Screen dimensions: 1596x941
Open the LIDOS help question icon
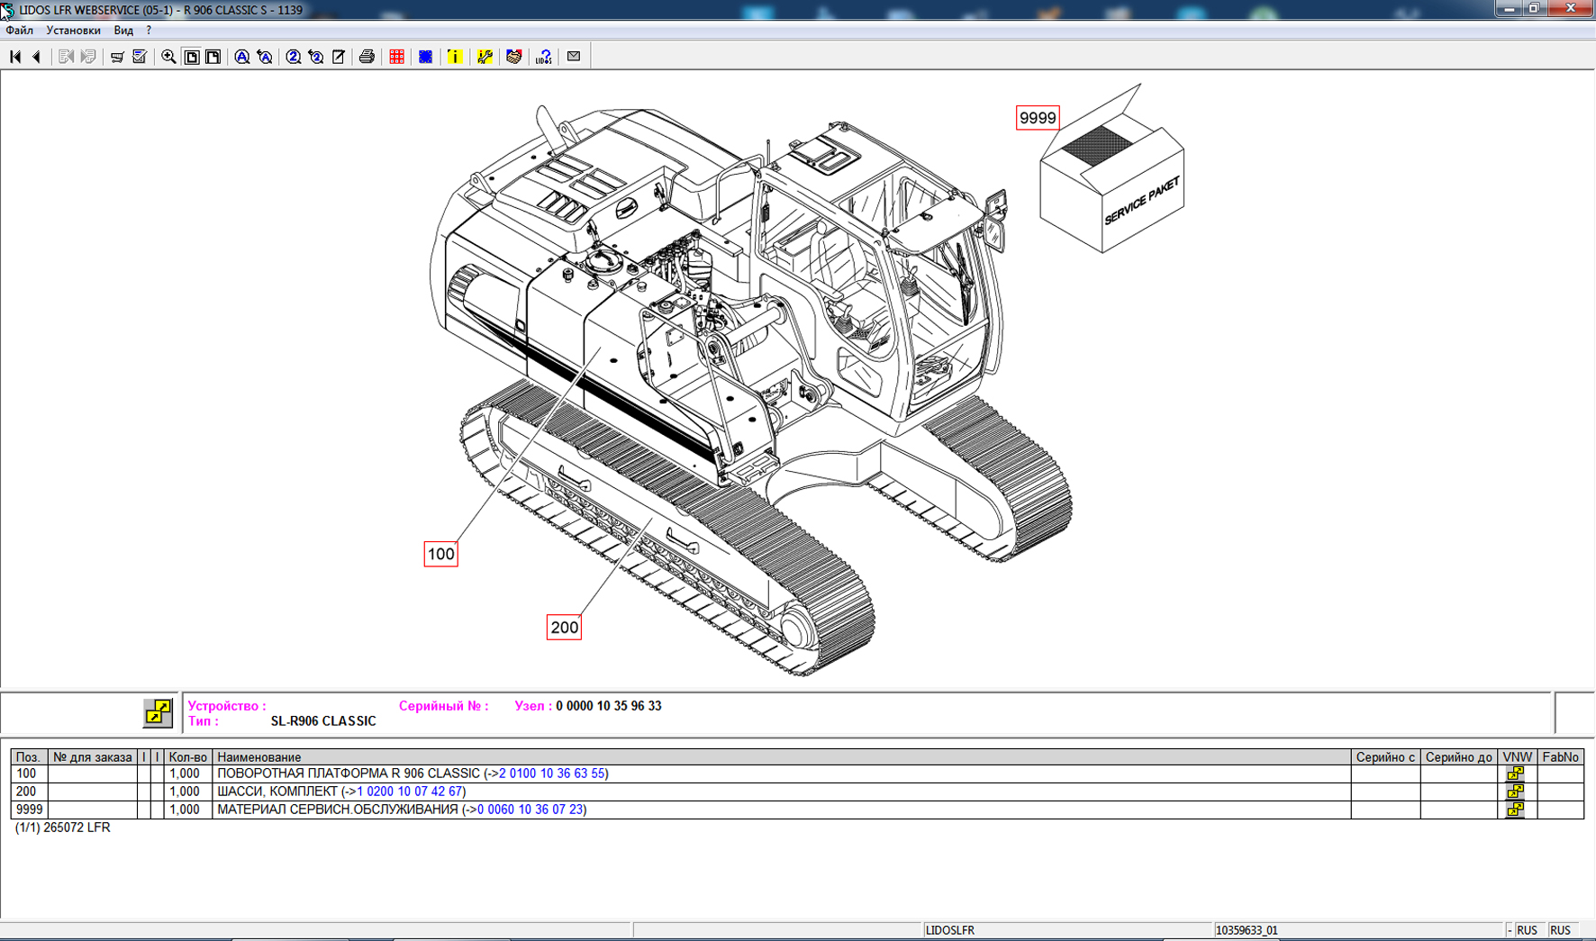click(544, 57)
